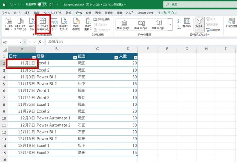The width and height of the screenshot is (237, 162).
Task: Open the 並べ替え sort dialog icon
Action: tap(187, 24)
